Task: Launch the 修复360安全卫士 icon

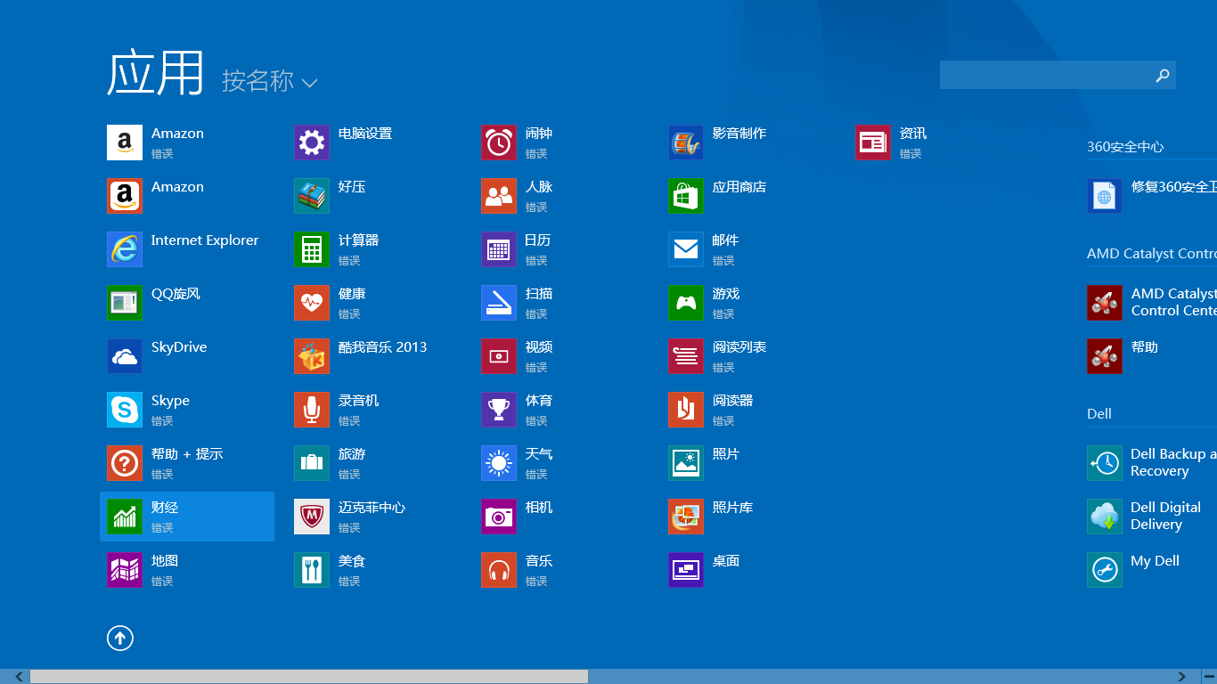Action: click(1105, 196)
